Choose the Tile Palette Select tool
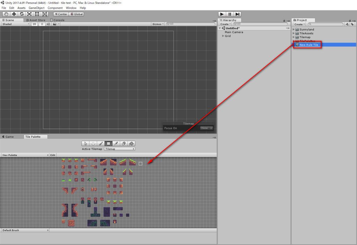The width and height of the screenshot is (357, 245). pyautogui.click(x=85, y=143)
